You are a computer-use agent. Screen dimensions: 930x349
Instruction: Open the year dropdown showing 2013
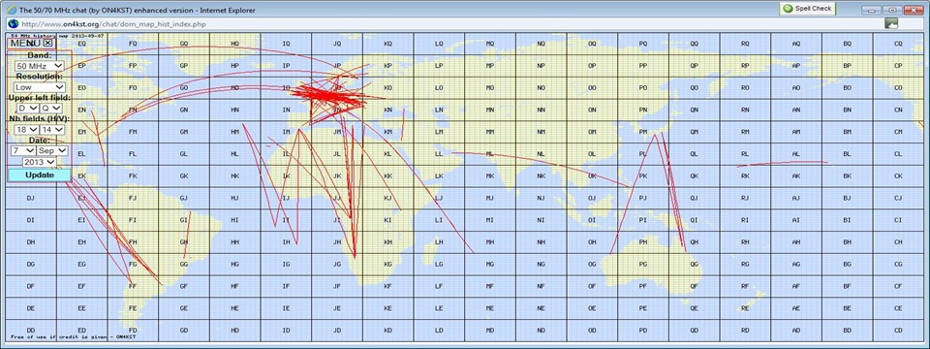pos(39,162)
